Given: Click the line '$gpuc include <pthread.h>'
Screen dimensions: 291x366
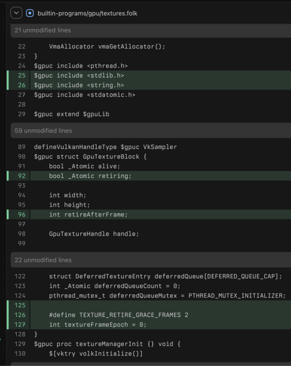Looking at the screenshot, I should pos(81,66).
